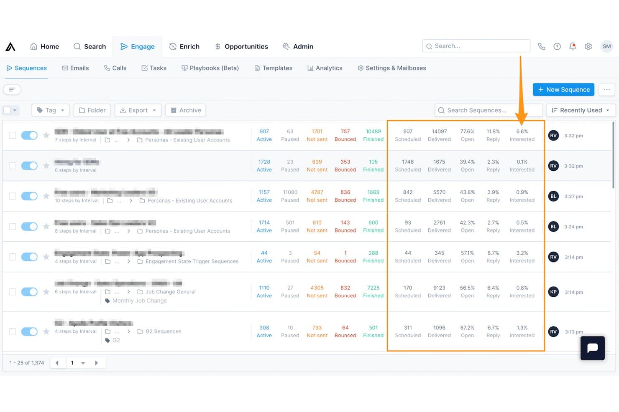Star the sequence with 907 Active
The height and width of the screenshot is (412, 619).
coord(46,135)
